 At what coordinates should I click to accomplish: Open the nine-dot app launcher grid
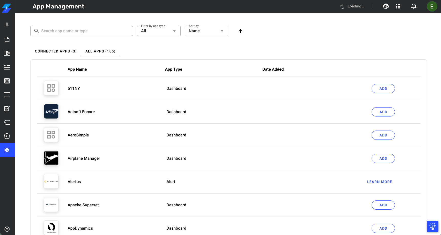[398, 6]
